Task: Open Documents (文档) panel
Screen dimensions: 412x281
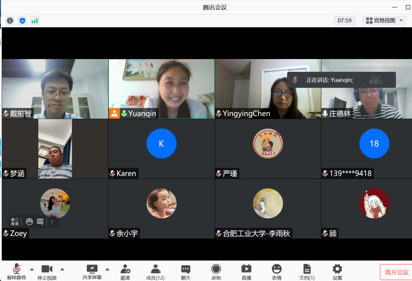Action: click(307, 272)
